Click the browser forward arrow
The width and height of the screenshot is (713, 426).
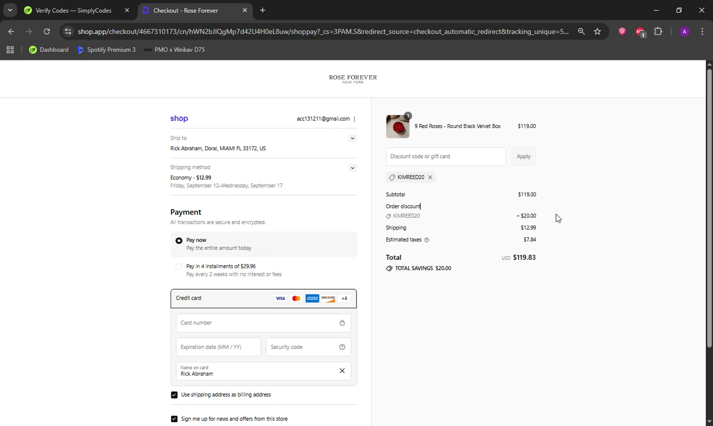[x=29, y=31]
